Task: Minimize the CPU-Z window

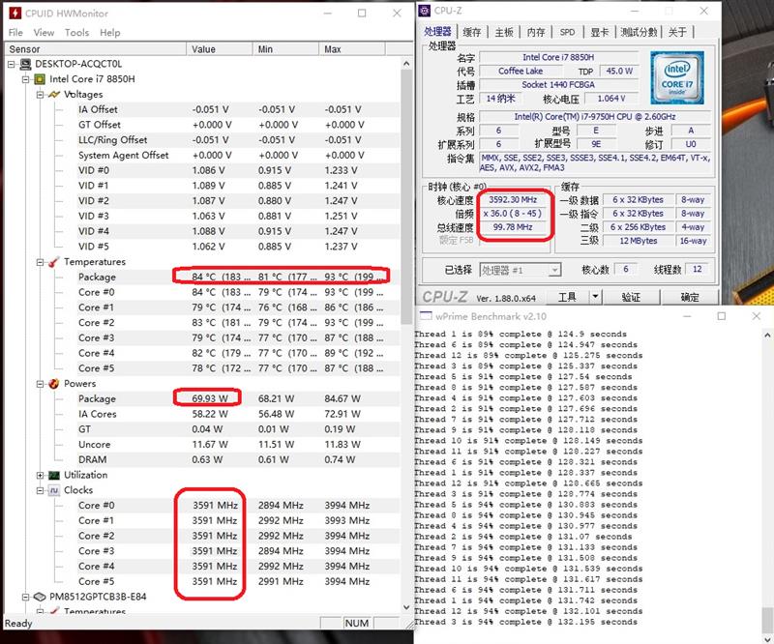Action: click(635, 11)
